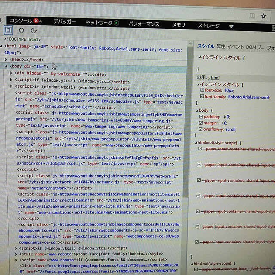The width and height of the screenshot is (275, 275).
Task: Switch to the コンソール tab
Action: tap(21, 21)
